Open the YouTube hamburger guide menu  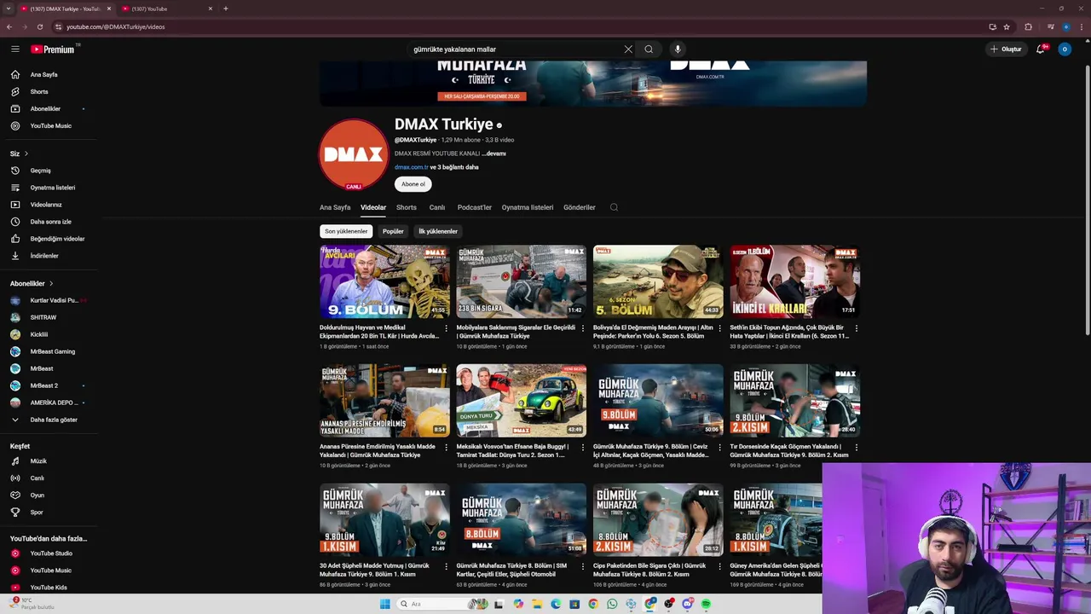pyautogui.click(x=14, y=49)
